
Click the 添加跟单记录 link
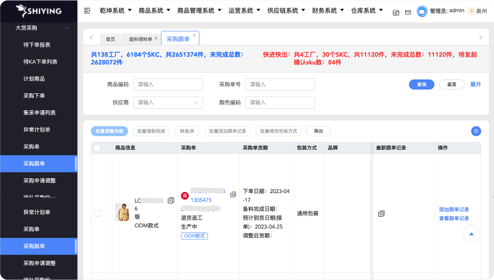tap(454, 210)
